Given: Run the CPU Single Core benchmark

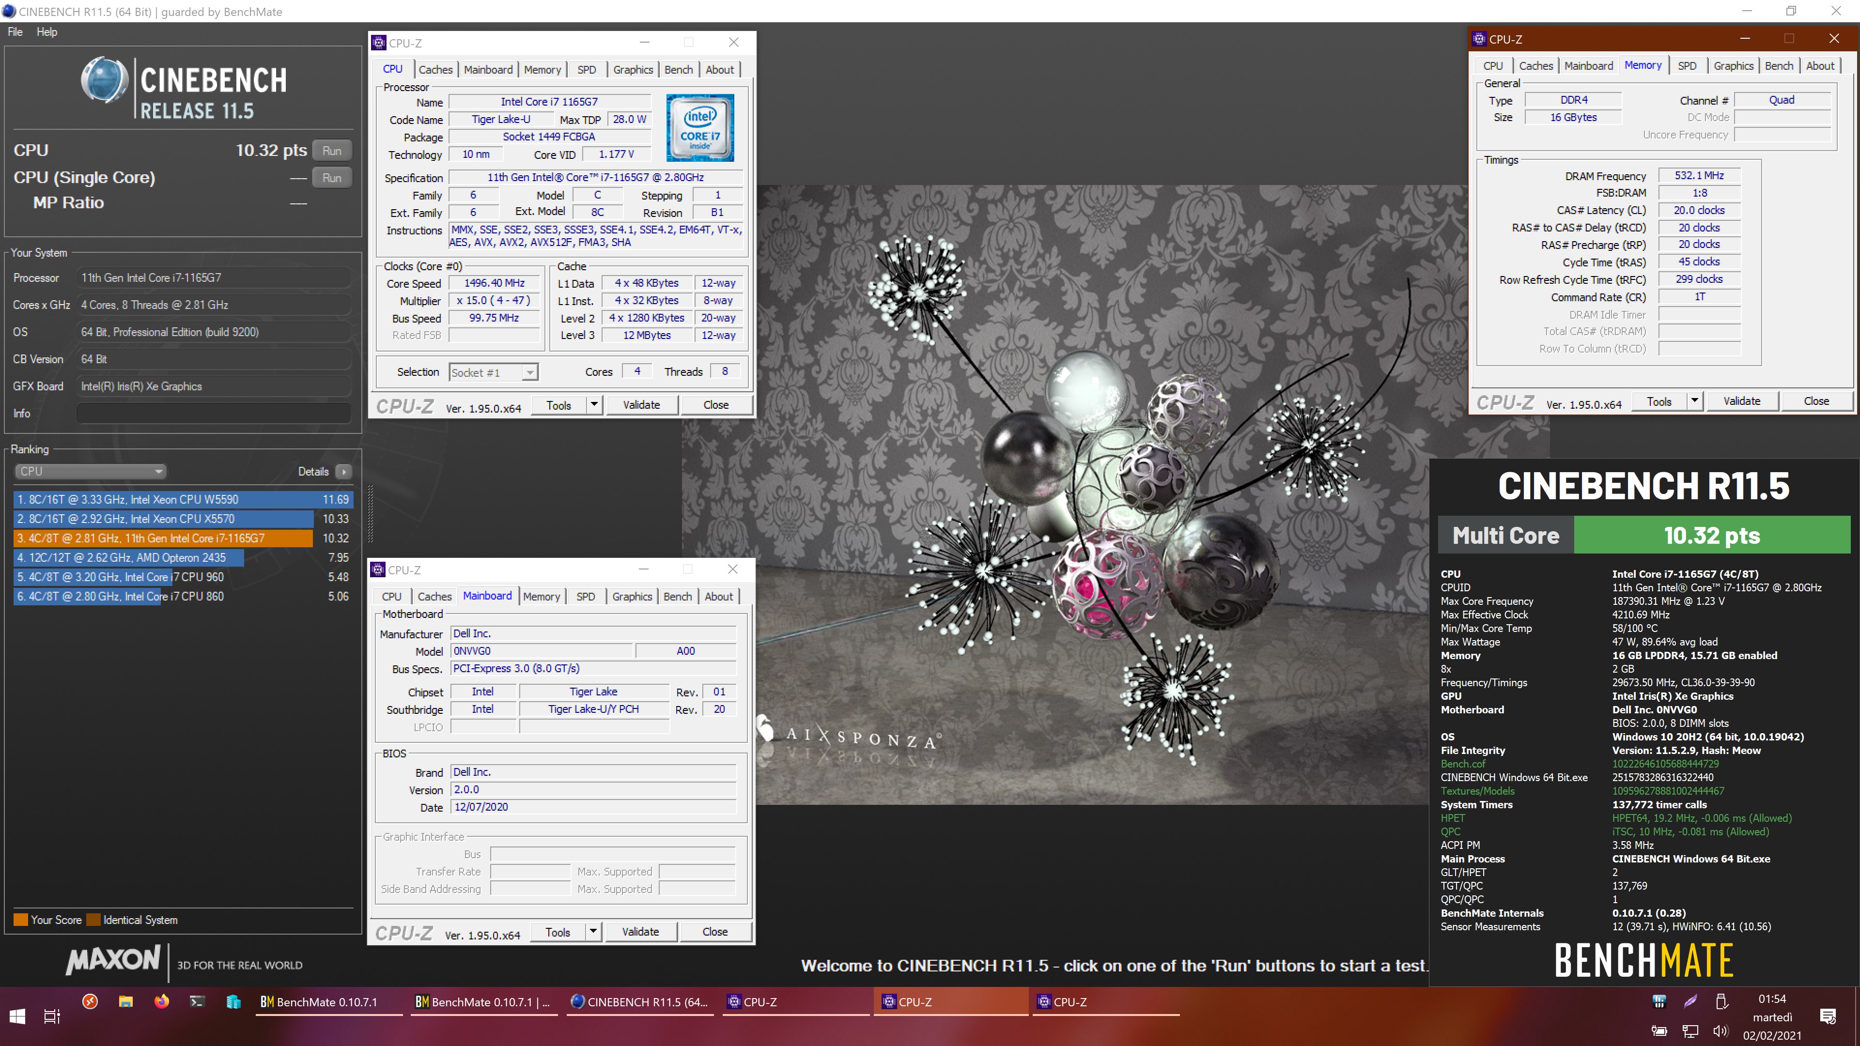Looking at the screenshot, I should pos(332,178).
